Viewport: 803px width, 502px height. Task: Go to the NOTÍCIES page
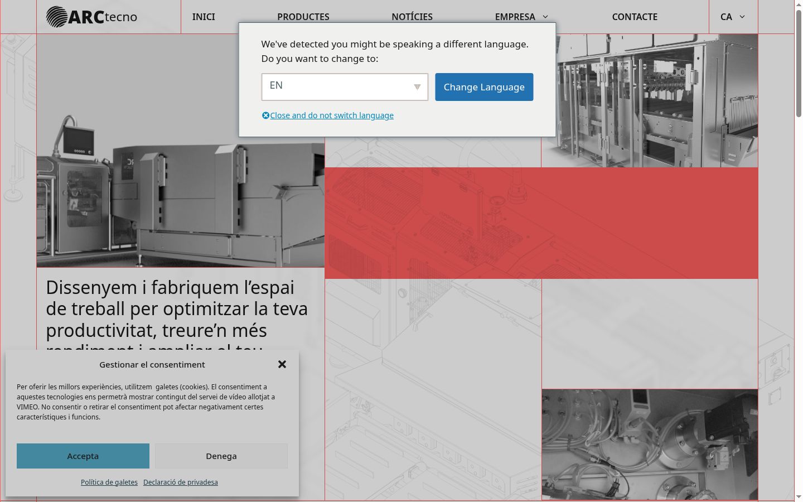(x=412, y=17)
